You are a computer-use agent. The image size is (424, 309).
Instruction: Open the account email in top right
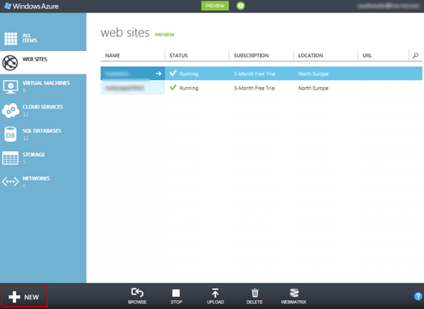coord(389,6)
